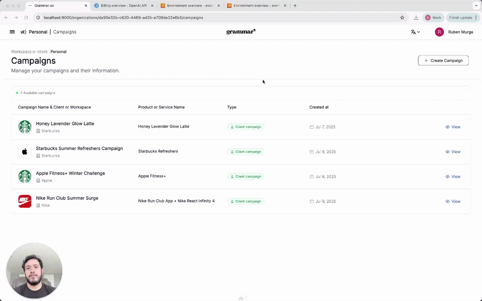Click the site information icon in address bar
The image size is (482, 301).
[x=38, y=17]
